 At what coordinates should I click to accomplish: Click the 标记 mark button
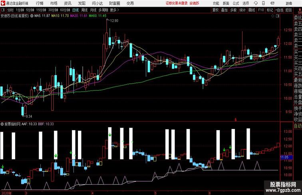(x=270, y=10)
